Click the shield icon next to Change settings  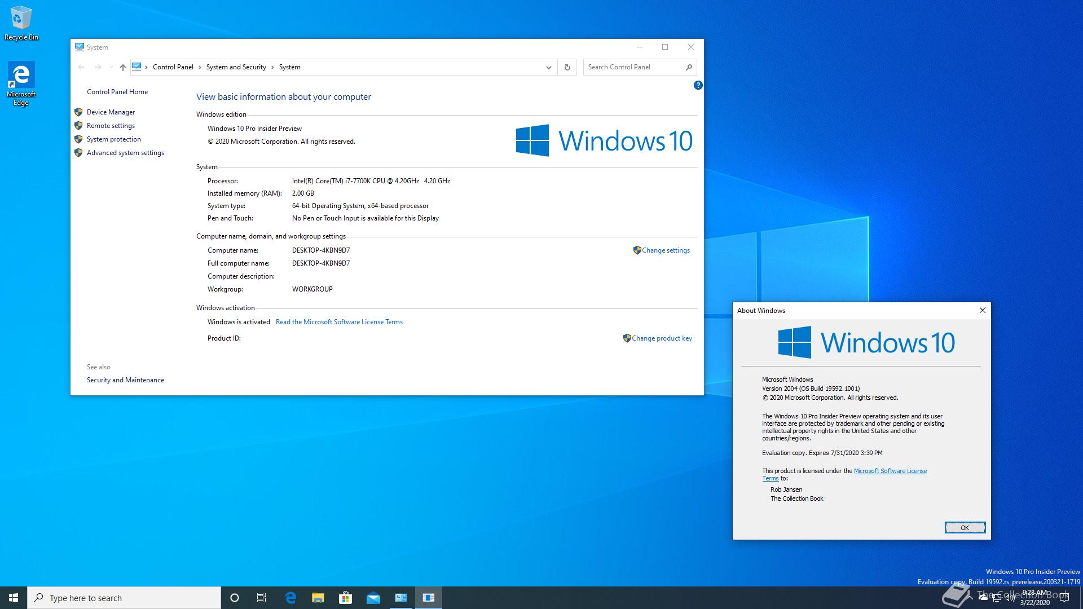(x=637, y=250)
